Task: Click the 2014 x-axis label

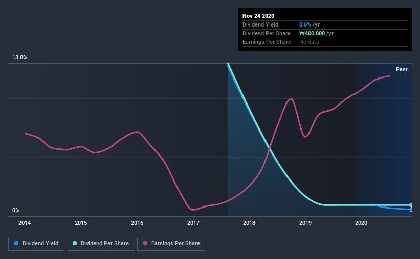Action: [x=25, y=223]
